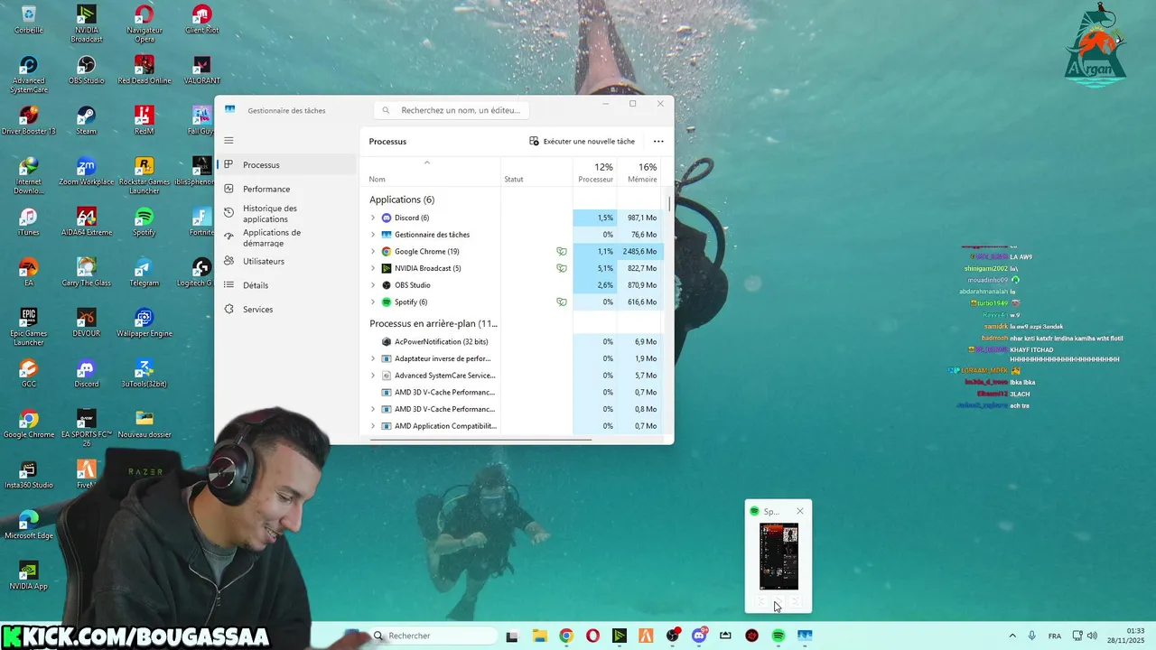This screenshot has height=650, width=1156.
Task: Open the three-dot more options menu
Action: 658,141
